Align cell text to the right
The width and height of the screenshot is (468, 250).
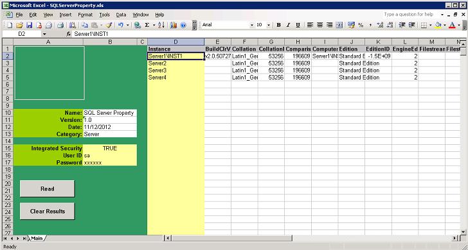click(x=329, y=25)
